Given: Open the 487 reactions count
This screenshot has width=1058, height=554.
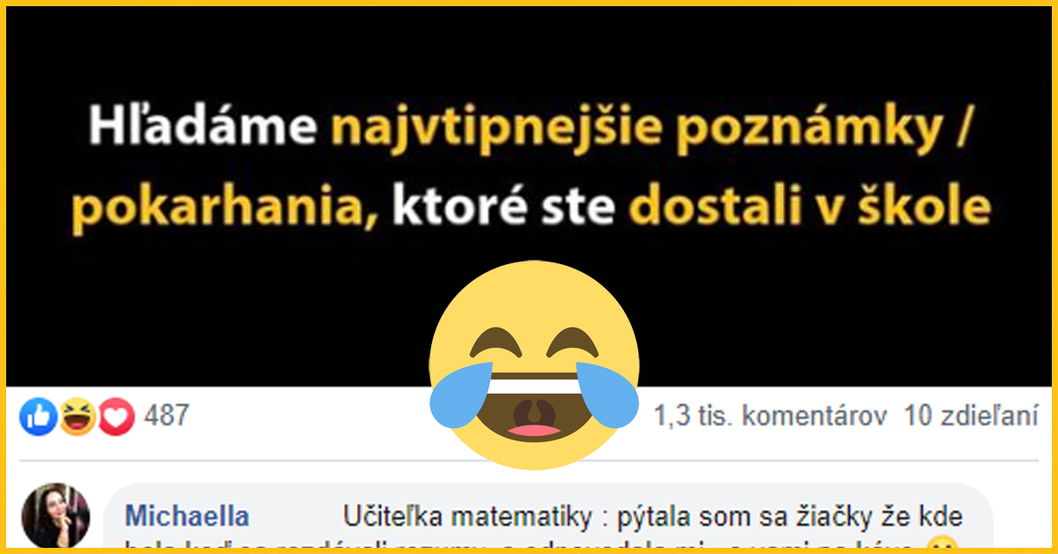Looking at the screenshot, I should click(x=167, y=416).
